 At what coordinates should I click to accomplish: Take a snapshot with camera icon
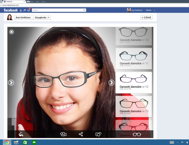[99, 134]
